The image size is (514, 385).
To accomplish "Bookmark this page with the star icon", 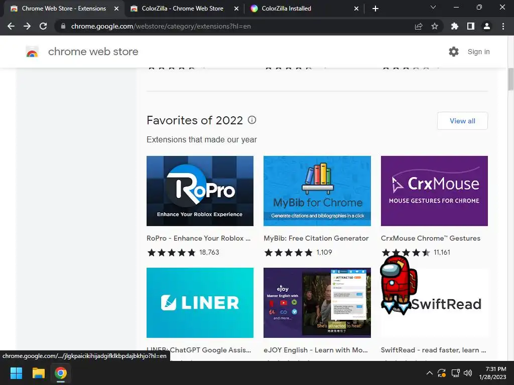I will click(435, 26).
